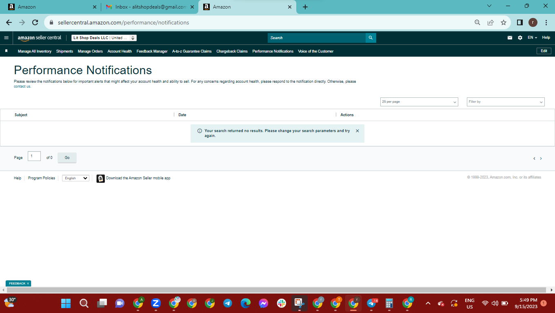Go to Manage Orders
The height and width of the screenshot is (313, 555).
90,51
